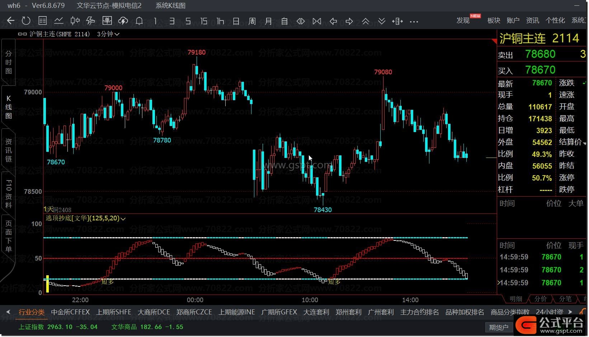
Task: Click the 期货户 button
Action: (499, 327)
